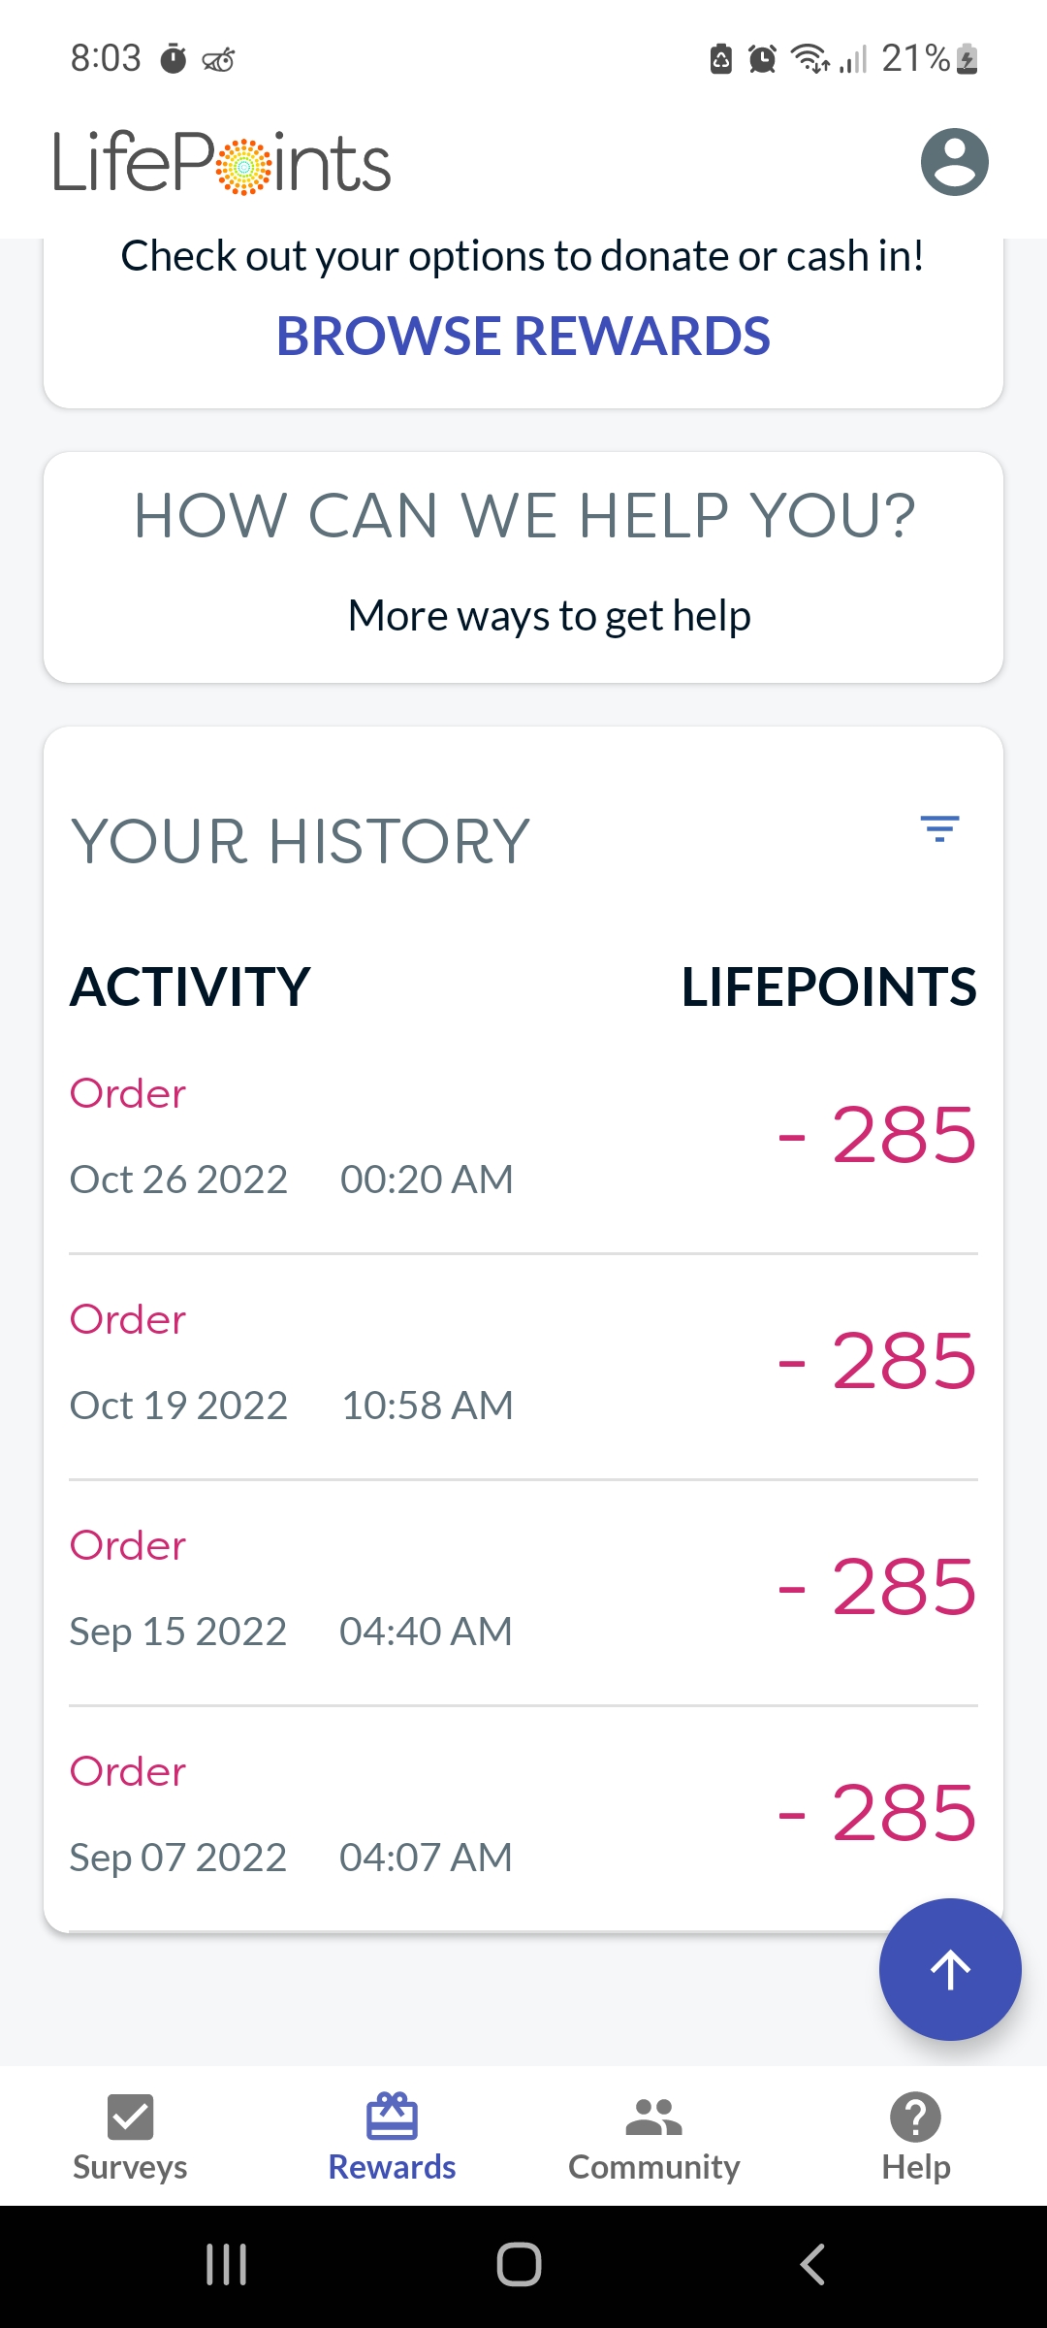Open the Help tab
Viewport: 1047px width, 2328px height.
point(916,2138)
